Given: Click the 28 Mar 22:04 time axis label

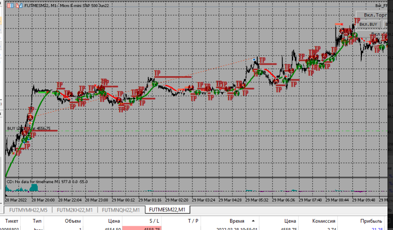Looking at the screenshot, I should [x=70, y=200].
